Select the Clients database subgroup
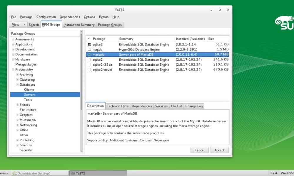The height and width of the screenshot is (176, 294). pos(29,90)
